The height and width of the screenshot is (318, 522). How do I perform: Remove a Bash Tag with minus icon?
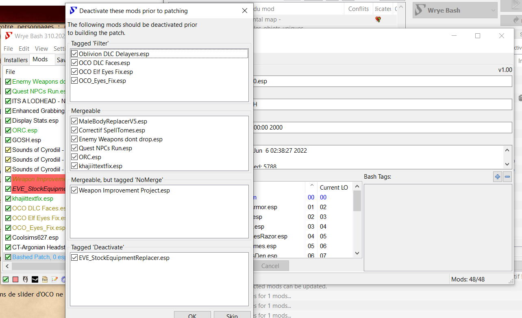coord(507,177)
